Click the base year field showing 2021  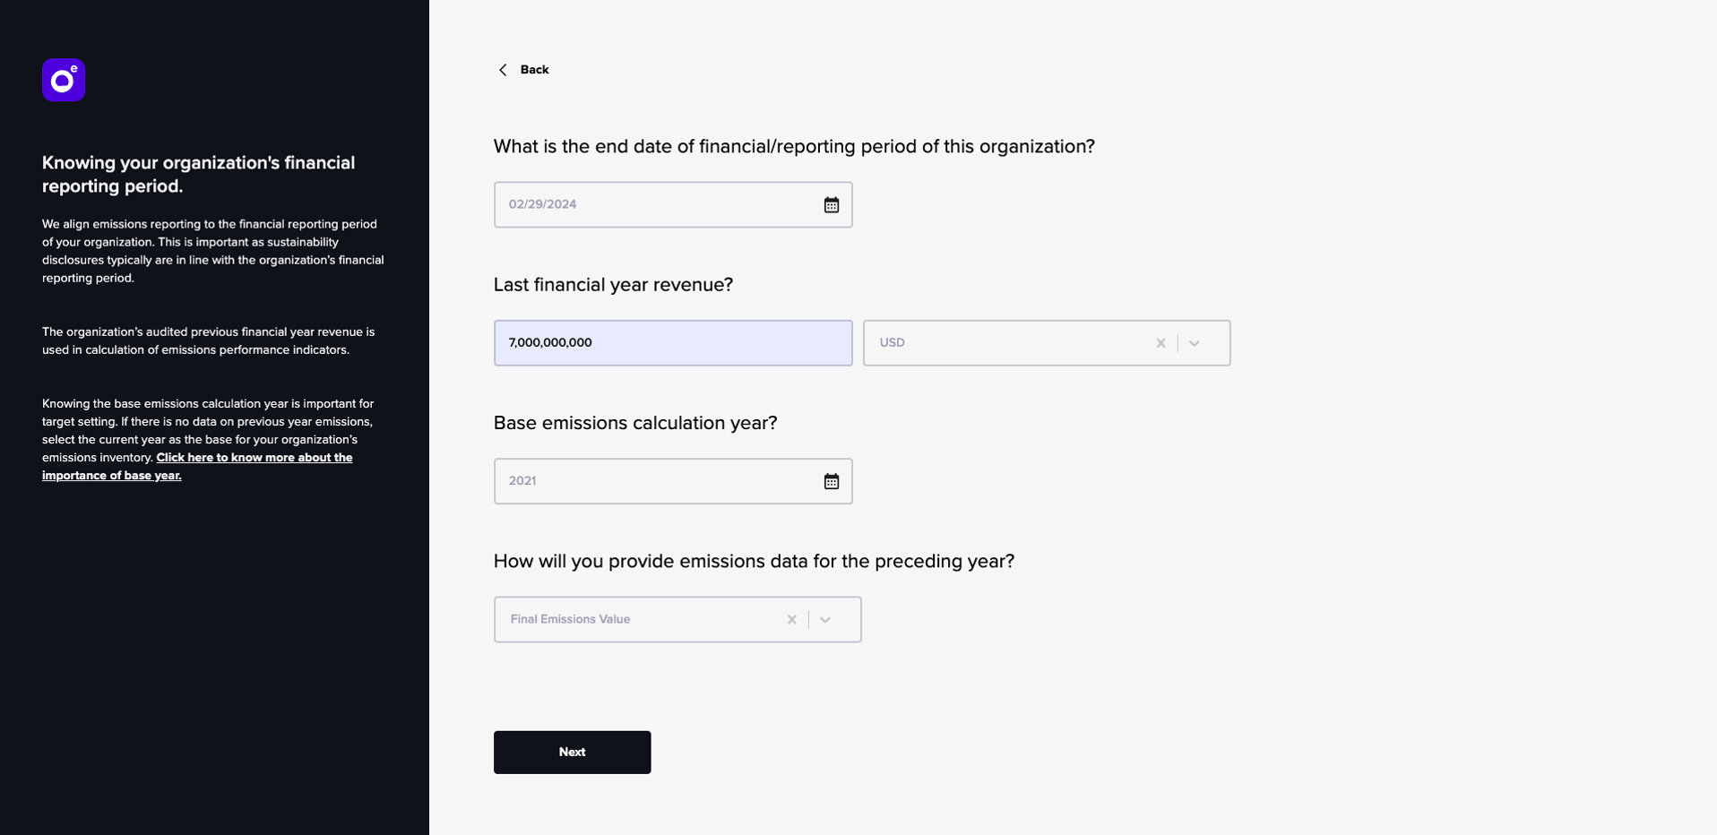tap(673, 481)
